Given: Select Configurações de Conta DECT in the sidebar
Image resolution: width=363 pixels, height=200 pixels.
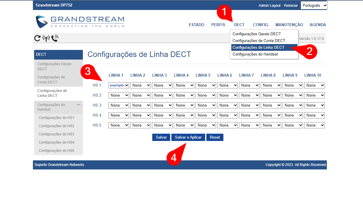Looking at the screenshot, I should [51, 80].
